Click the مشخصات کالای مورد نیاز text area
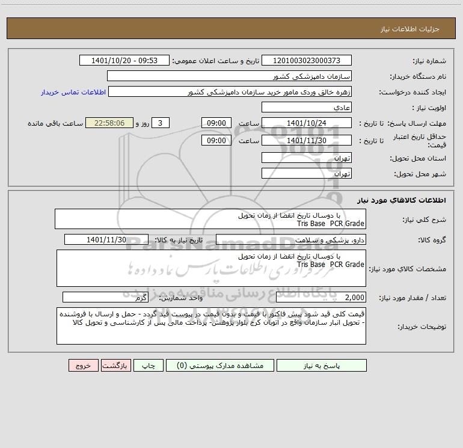This screenshot has height=448, width=463. click(x=211, y=268)
